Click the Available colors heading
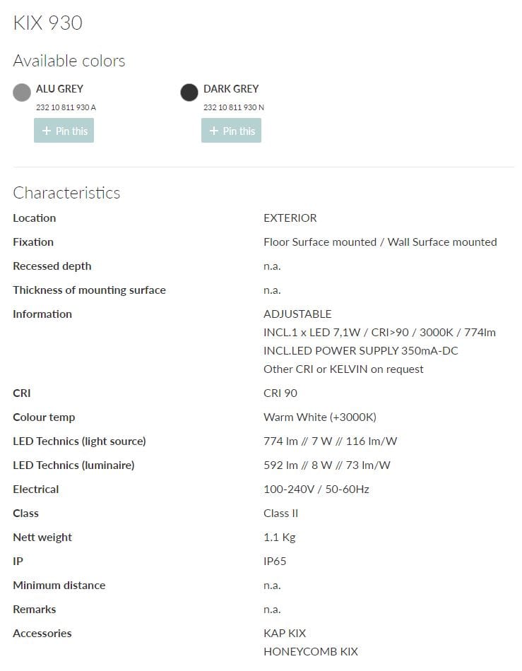This screenshot has width=522, height=671. pos(69,61)
